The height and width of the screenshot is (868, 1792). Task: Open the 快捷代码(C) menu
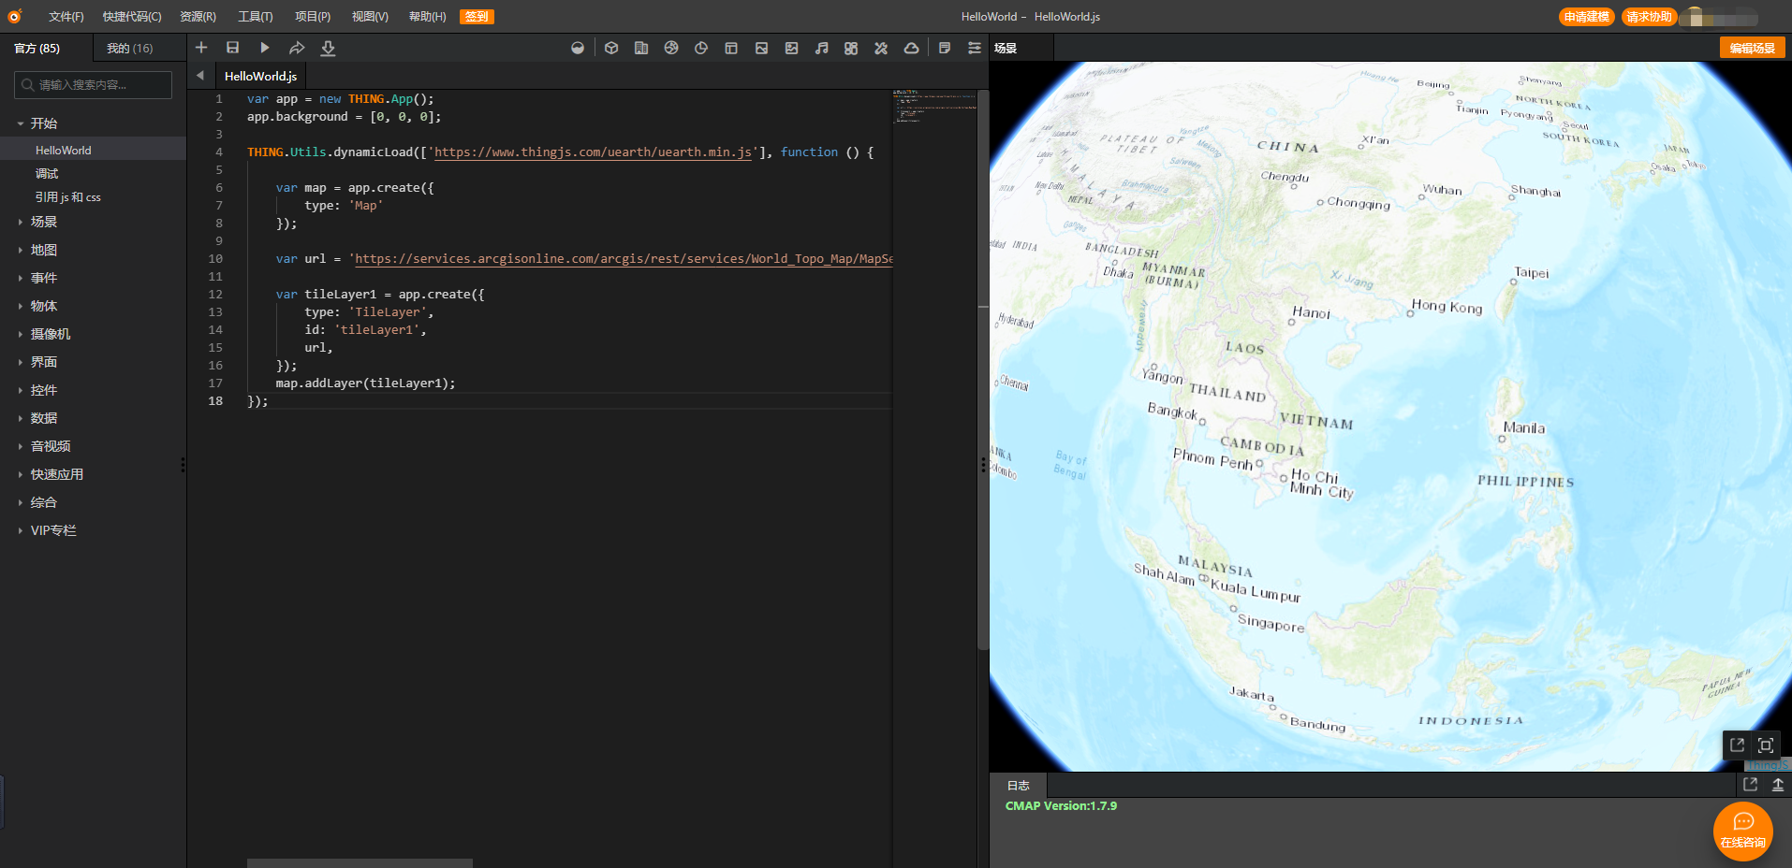click(132, 17)
